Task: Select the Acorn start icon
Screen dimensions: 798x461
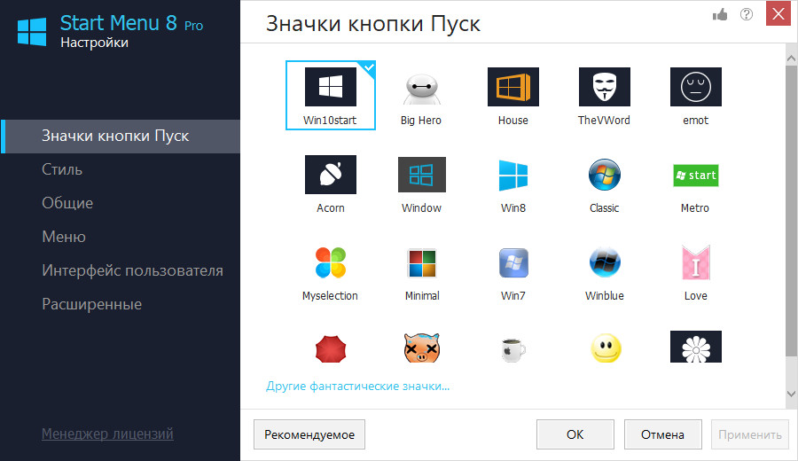Action: (330, 176)
